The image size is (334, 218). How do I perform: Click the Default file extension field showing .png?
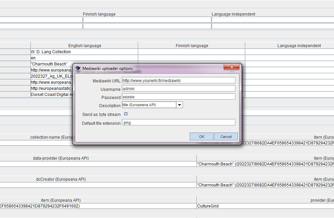(179, 122)
